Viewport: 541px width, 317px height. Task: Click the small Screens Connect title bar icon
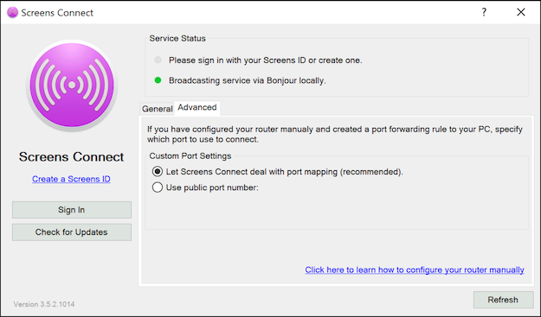[x=12, y=12]
